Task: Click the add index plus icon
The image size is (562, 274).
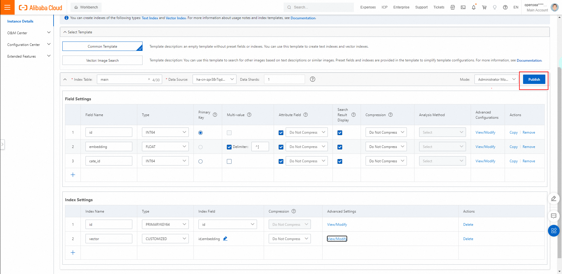Action: pos(73,253)
